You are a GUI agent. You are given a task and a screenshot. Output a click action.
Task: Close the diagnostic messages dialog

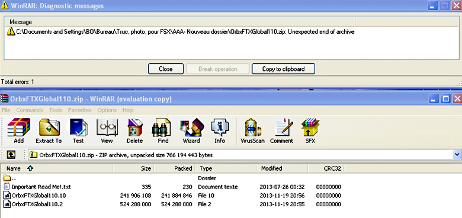click(x=166, y=69)
